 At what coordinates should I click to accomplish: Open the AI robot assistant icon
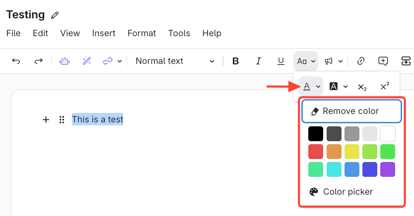click(x=64, y=61)
